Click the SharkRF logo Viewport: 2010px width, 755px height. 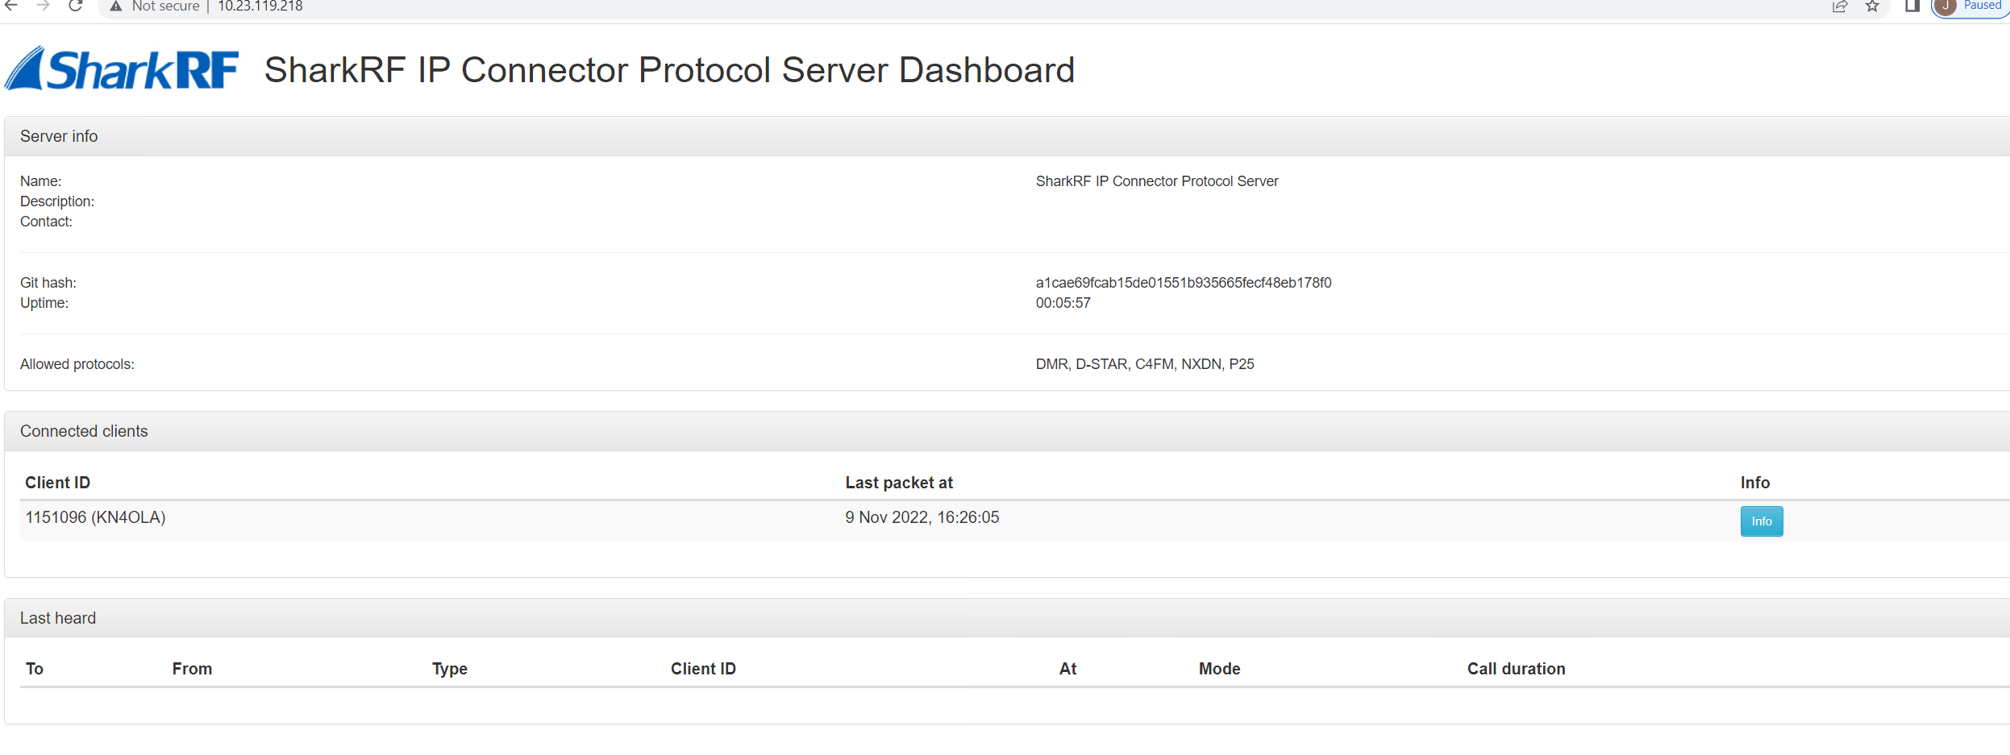click(x=122, y=68)
